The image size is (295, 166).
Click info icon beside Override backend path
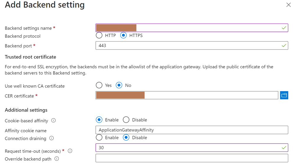pos(57,159)
